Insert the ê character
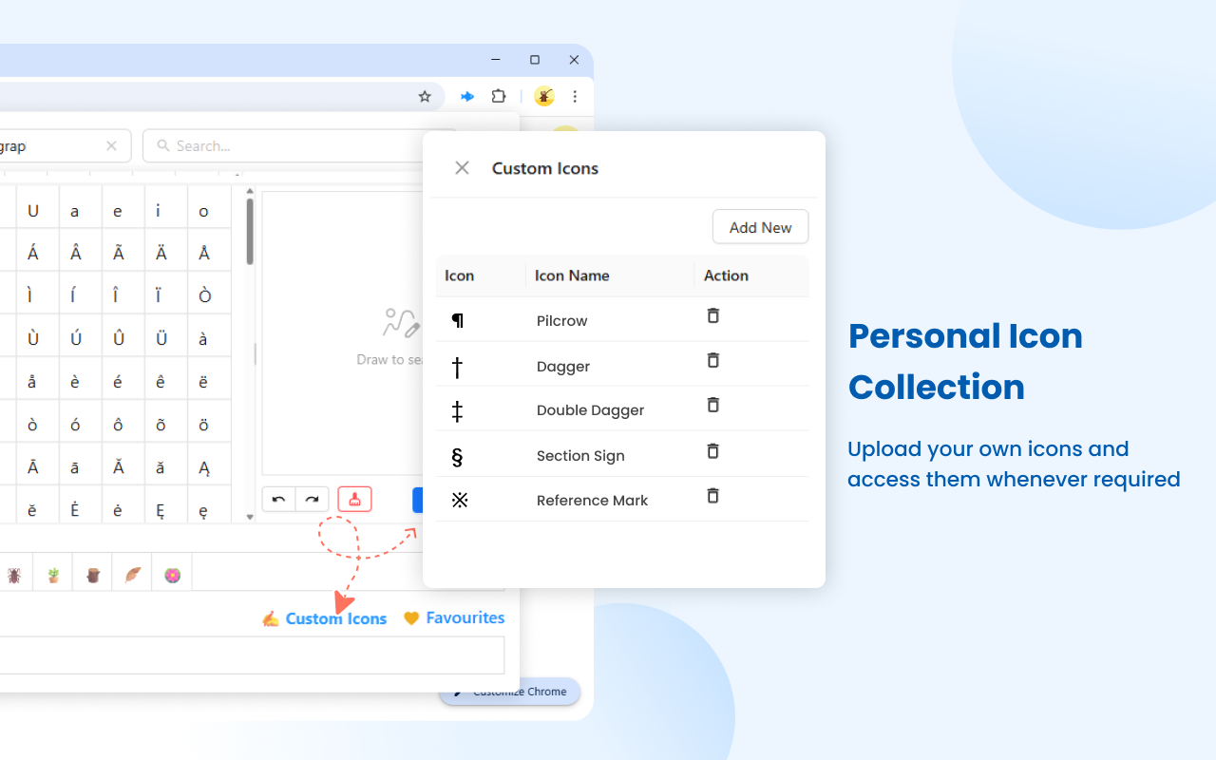1216x760 pixels. (x=161, y=382)
